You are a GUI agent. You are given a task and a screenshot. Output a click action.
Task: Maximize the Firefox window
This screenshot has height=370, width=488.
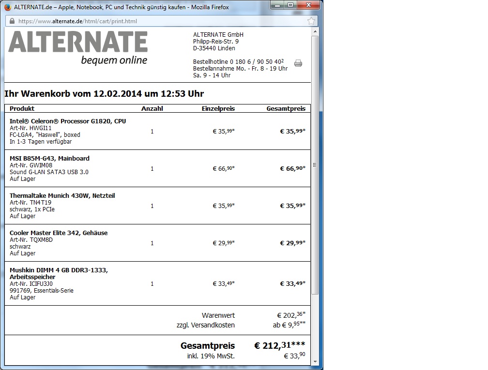(290, 5)
